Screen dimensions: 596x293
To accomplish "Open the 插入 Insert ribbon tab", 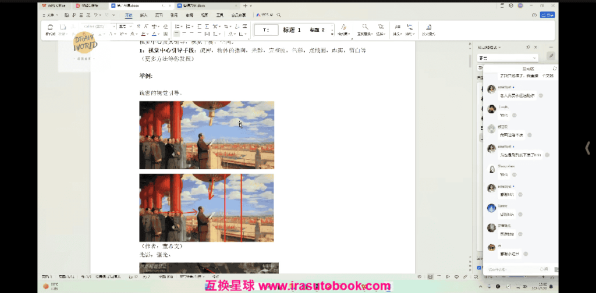I will pyautogui.click(x=144, y=15).
